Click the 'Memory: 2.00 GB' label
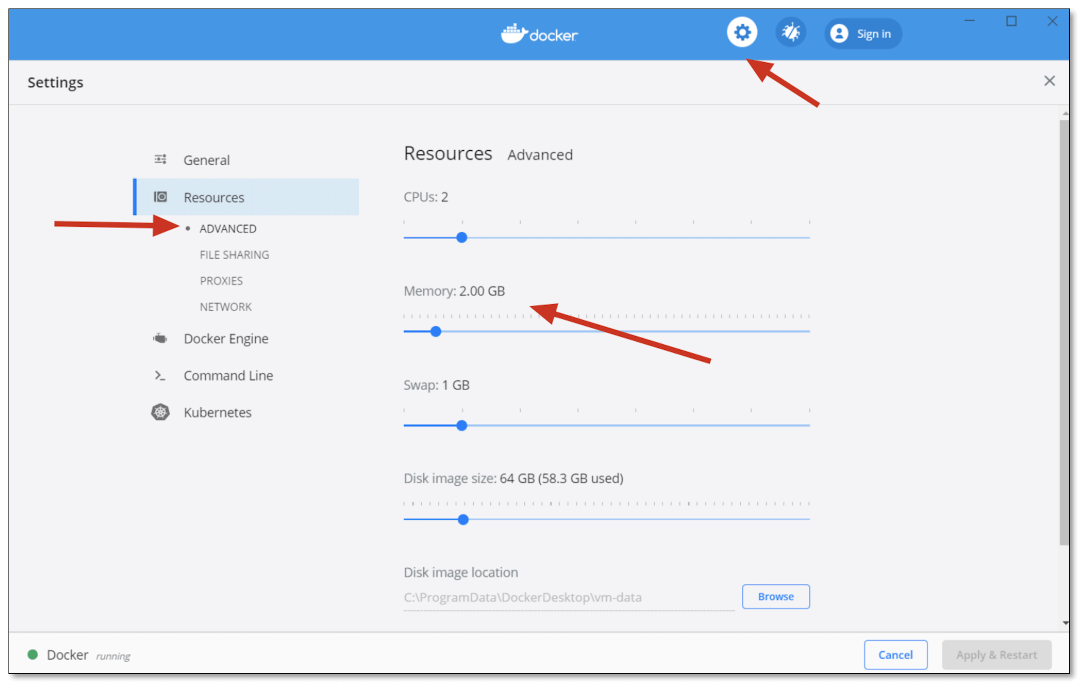The width and height of the screenshot is (1082, 686). [x=454, y=291]
